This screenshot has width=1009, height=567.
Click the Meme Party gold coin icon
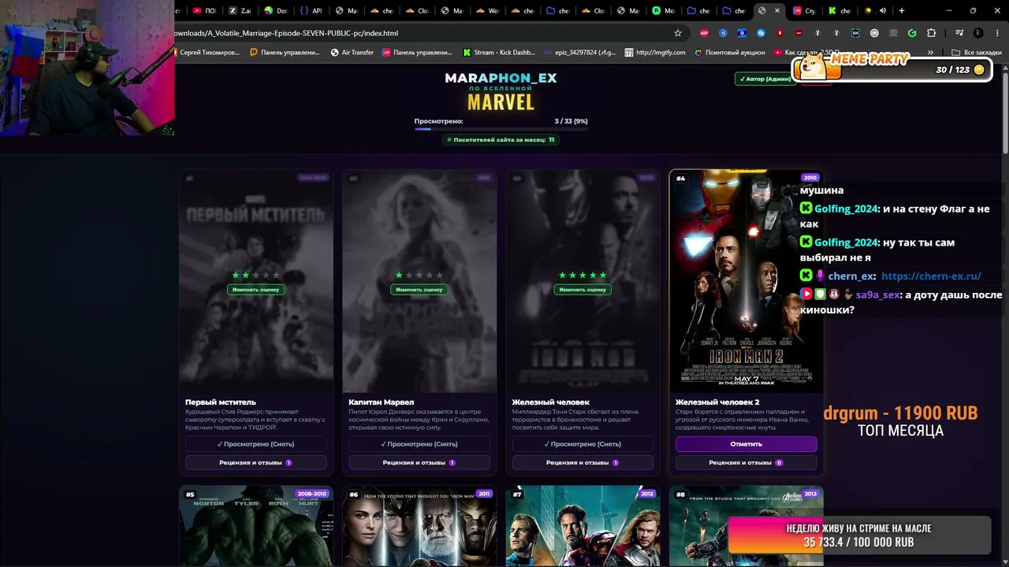click(x=979, y=70)
